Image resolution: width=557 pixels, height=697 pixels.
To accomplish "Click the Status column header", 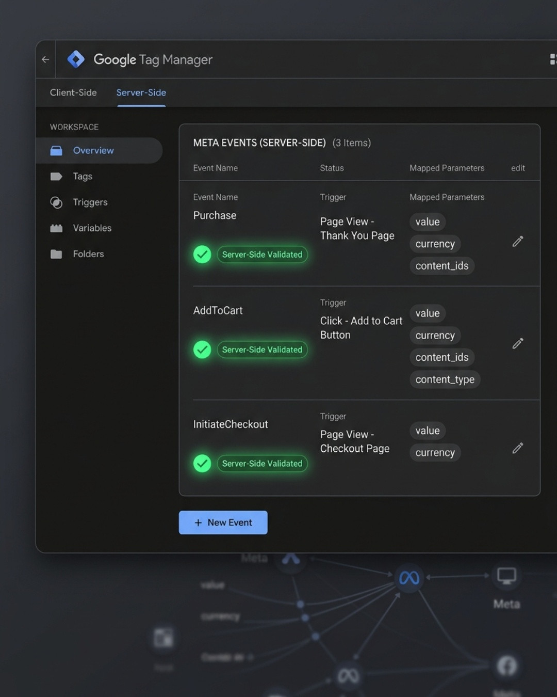I will pos(332,168).
